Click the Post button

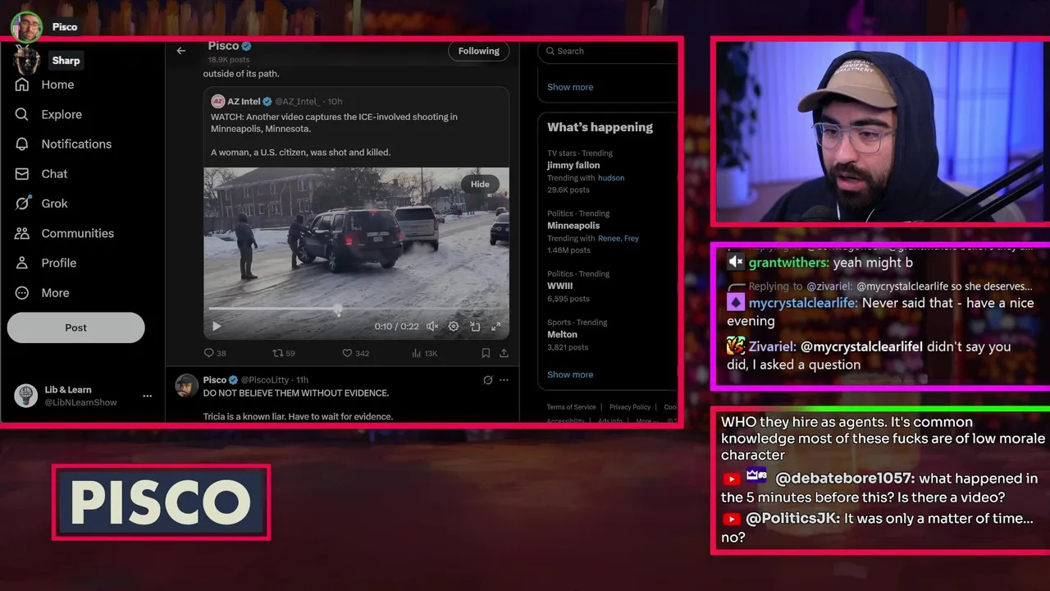pos(75,328)
